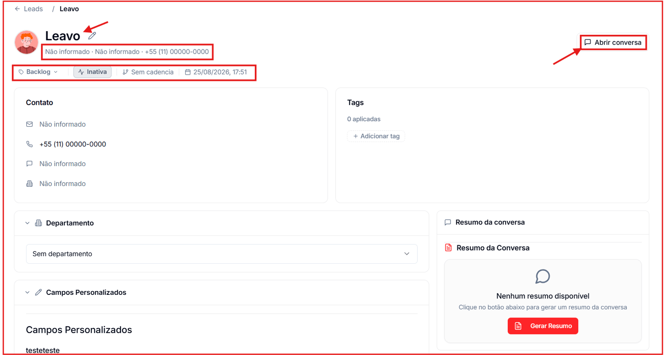Image resolution: width=665 pixels, height=355 pixels.
Task: Click the email envelope icon in Contato
Action: tap(29, 124)
